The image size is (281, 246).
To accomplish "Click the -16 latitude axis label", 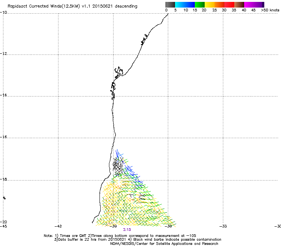I will click(3, 137).
